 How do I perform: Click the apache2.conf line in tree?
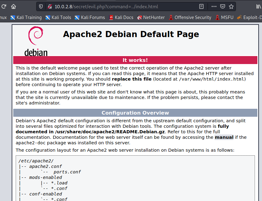click(46, 166)
